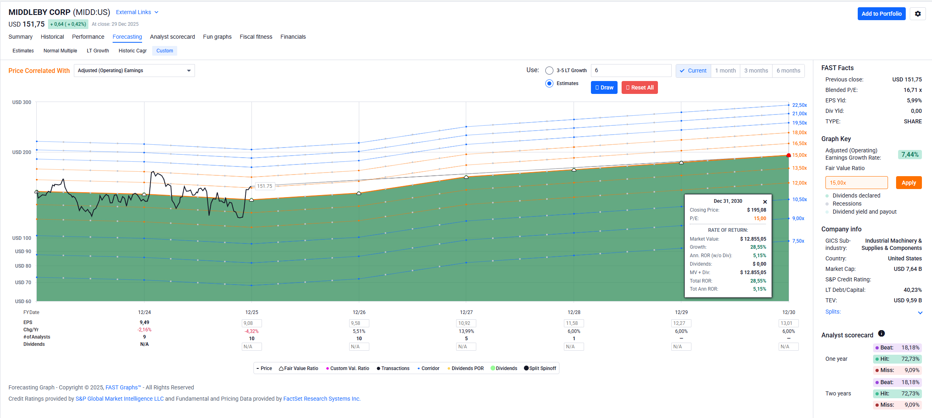Expand the Splits section chevron

pyautogui.click(x=920, y=313)
